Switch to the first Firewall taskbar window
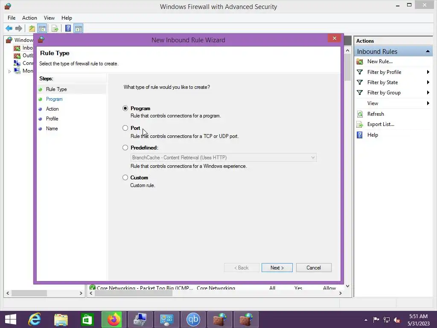437x328 pixels. tap(220, 319)
